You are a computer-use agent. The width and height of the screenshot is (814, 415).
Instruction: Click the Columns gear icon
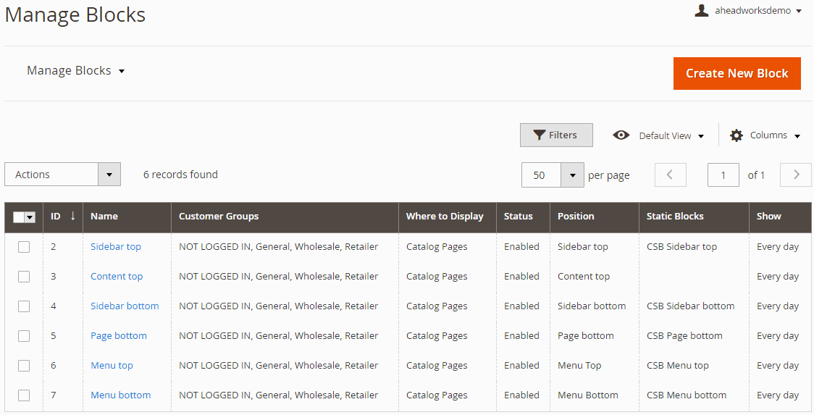coord(737,135)
